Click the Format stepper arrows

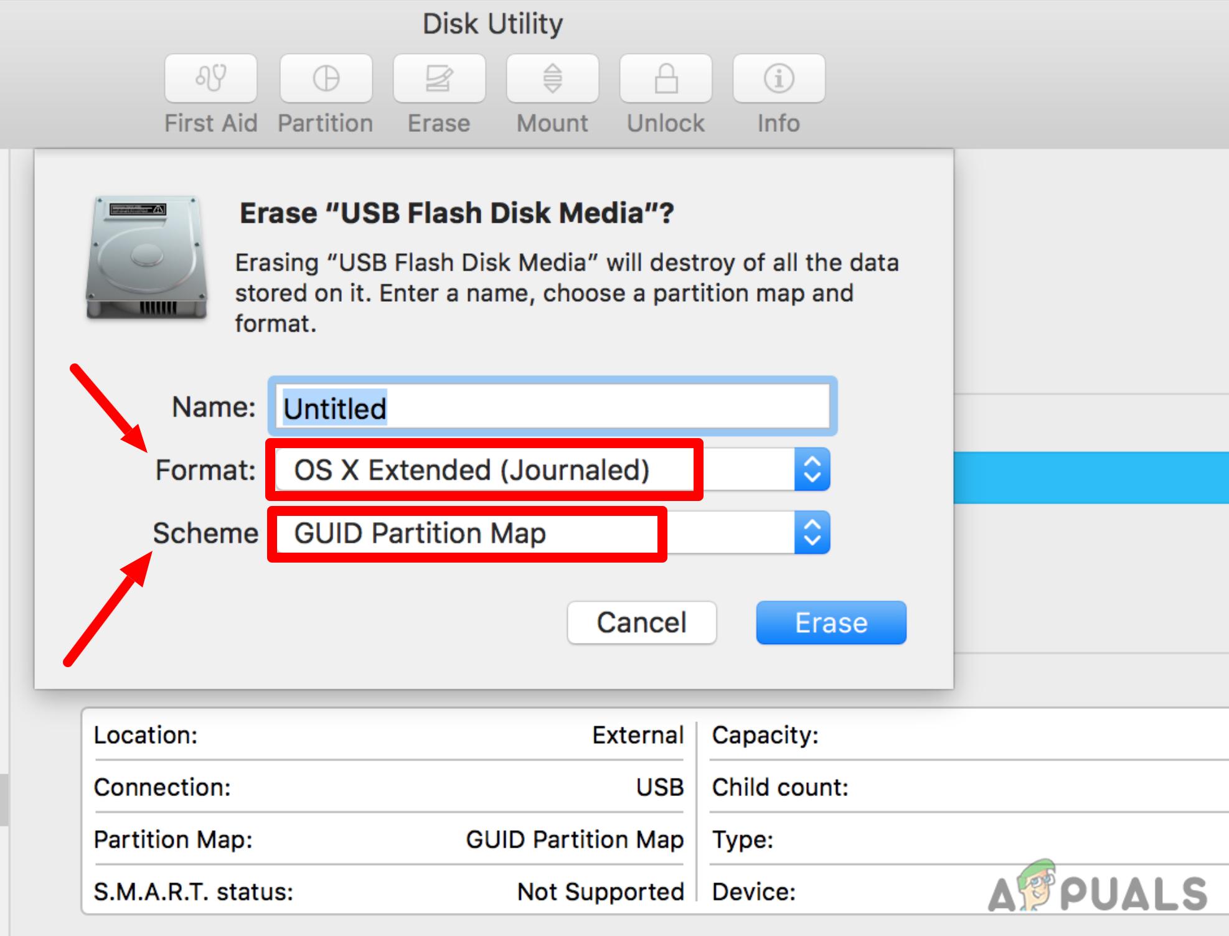pyautogui.click(x=812, y=470)
